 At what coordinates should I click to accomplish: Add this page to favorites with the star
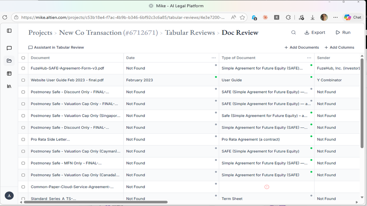point(242,17)
